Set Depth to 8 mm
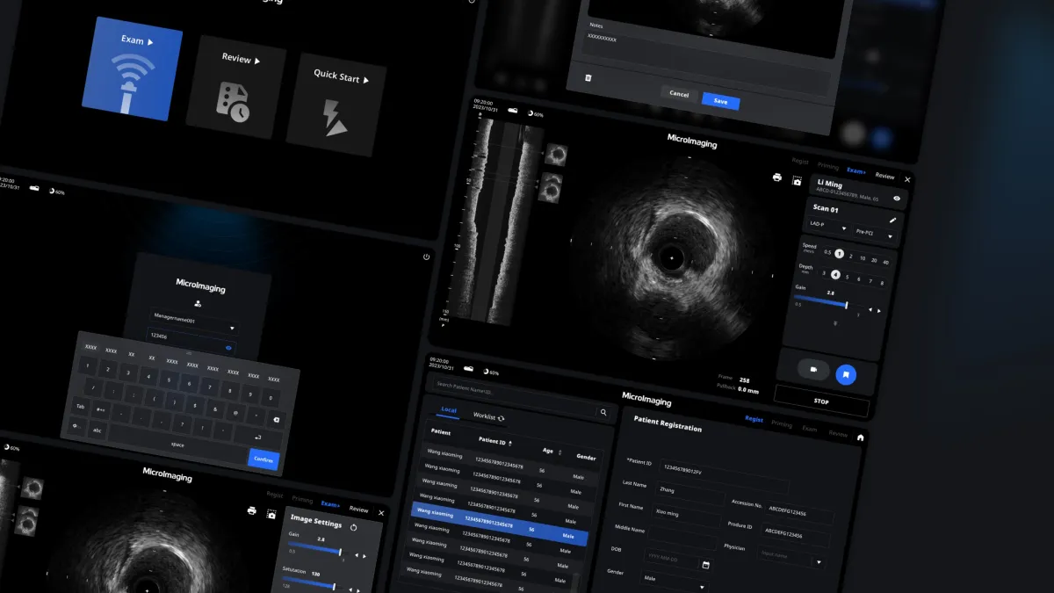The width and height of the screenshot is (1054, 593). (x=881, y=283)
